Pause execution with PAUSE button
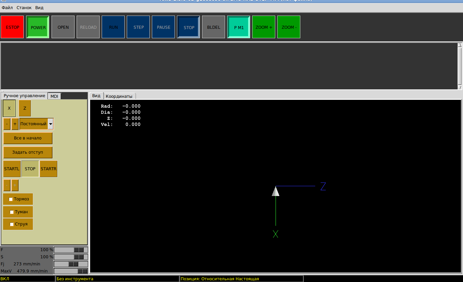The width and height of the screenshot is (463, 282). (x=163, y=27)
